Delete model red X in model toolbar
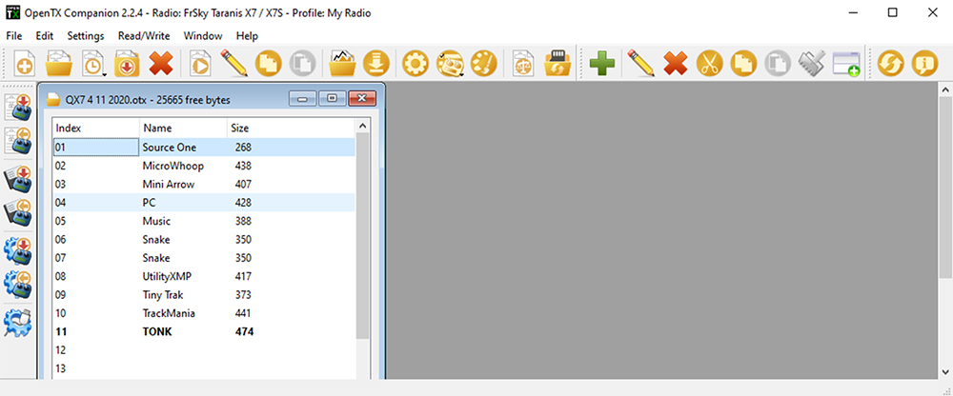Screen dimensions: 953x396 click(x=675, y=63)
